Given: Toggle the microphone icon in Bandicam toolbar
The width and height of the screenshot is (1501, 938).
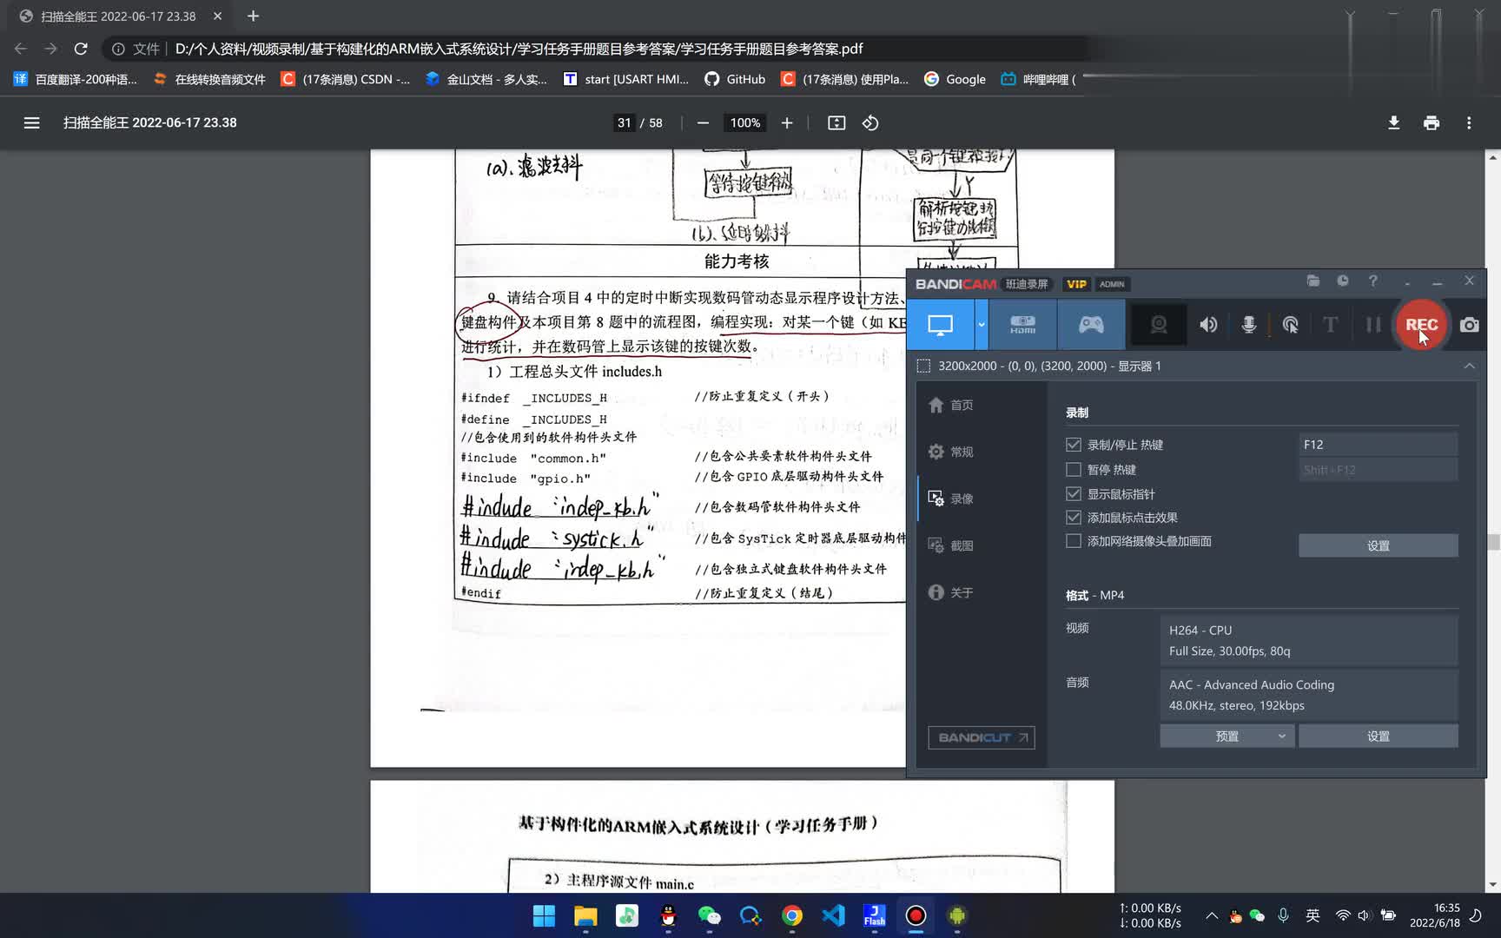Looking at the screenshot, I should [x=1249, y=325].
